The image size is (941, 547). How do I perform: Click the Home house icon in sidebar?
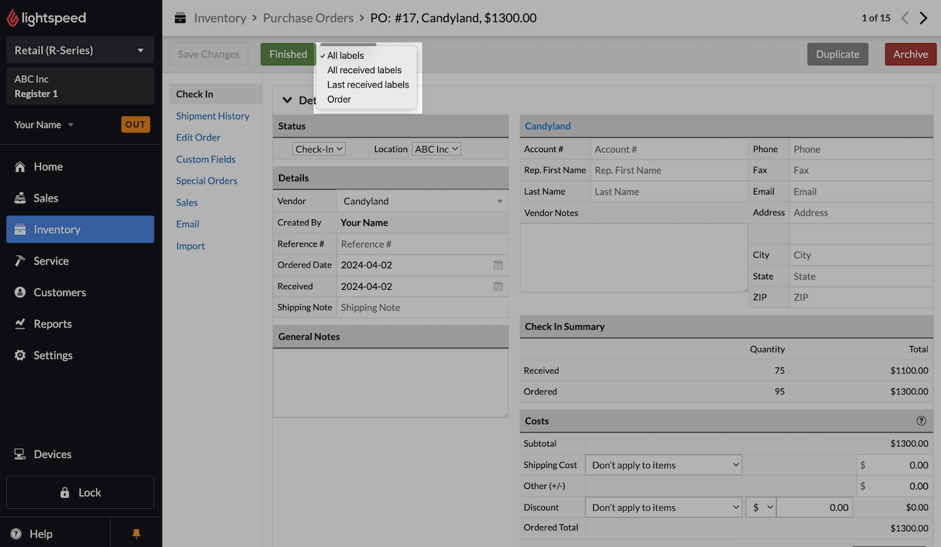pyautogui.click(x=20, y=166)
